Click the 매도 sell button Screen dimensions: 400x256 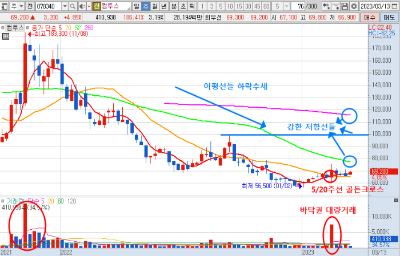click(x=389, y=17)
